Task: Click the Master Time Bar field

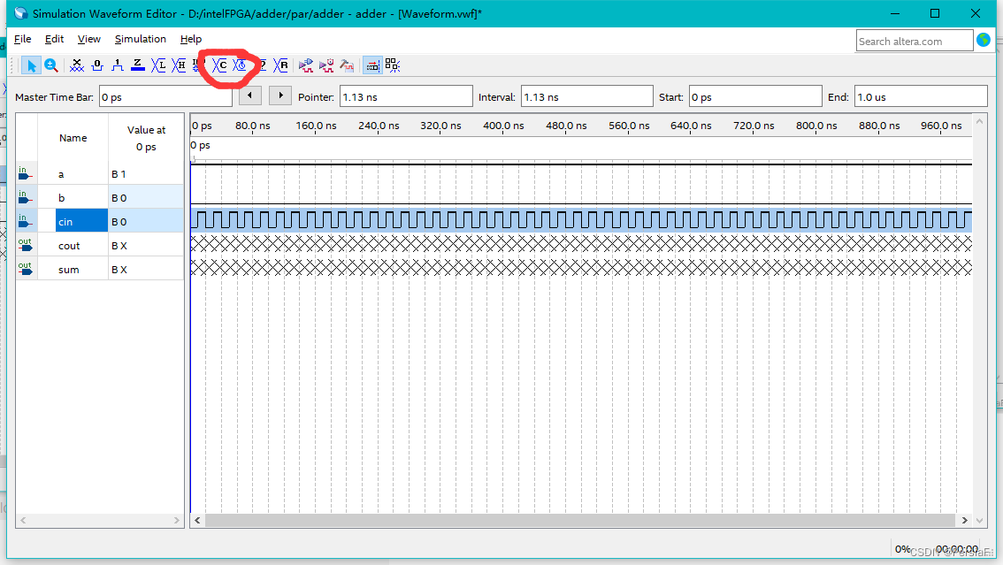Action: pos(165,96)
